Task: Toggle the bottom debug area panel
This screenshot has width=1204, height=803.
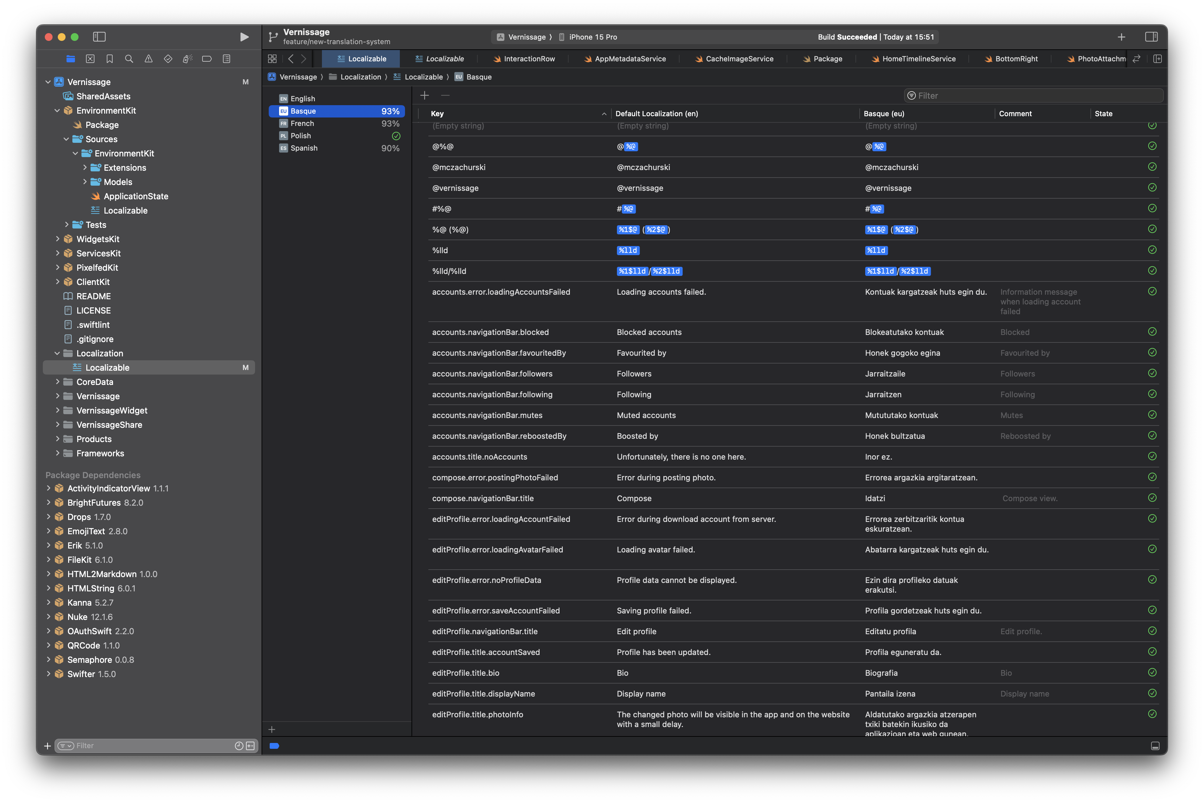Action: pyautogui.click(x=1155, y=746)
